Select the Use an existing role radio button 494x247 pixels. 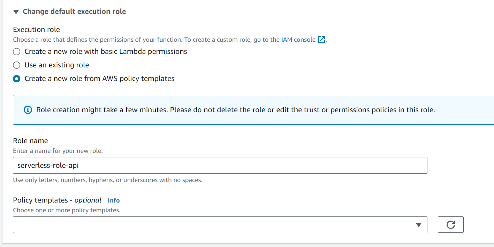16,65
